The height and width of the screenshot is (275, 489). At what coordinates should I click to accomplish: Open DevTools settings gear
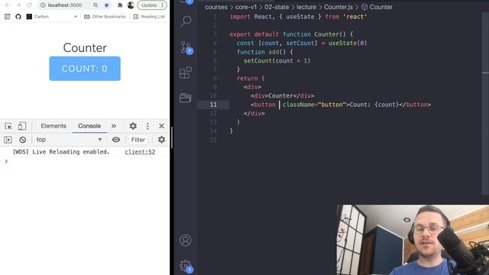pyautogui.click(x=133, y=126)
